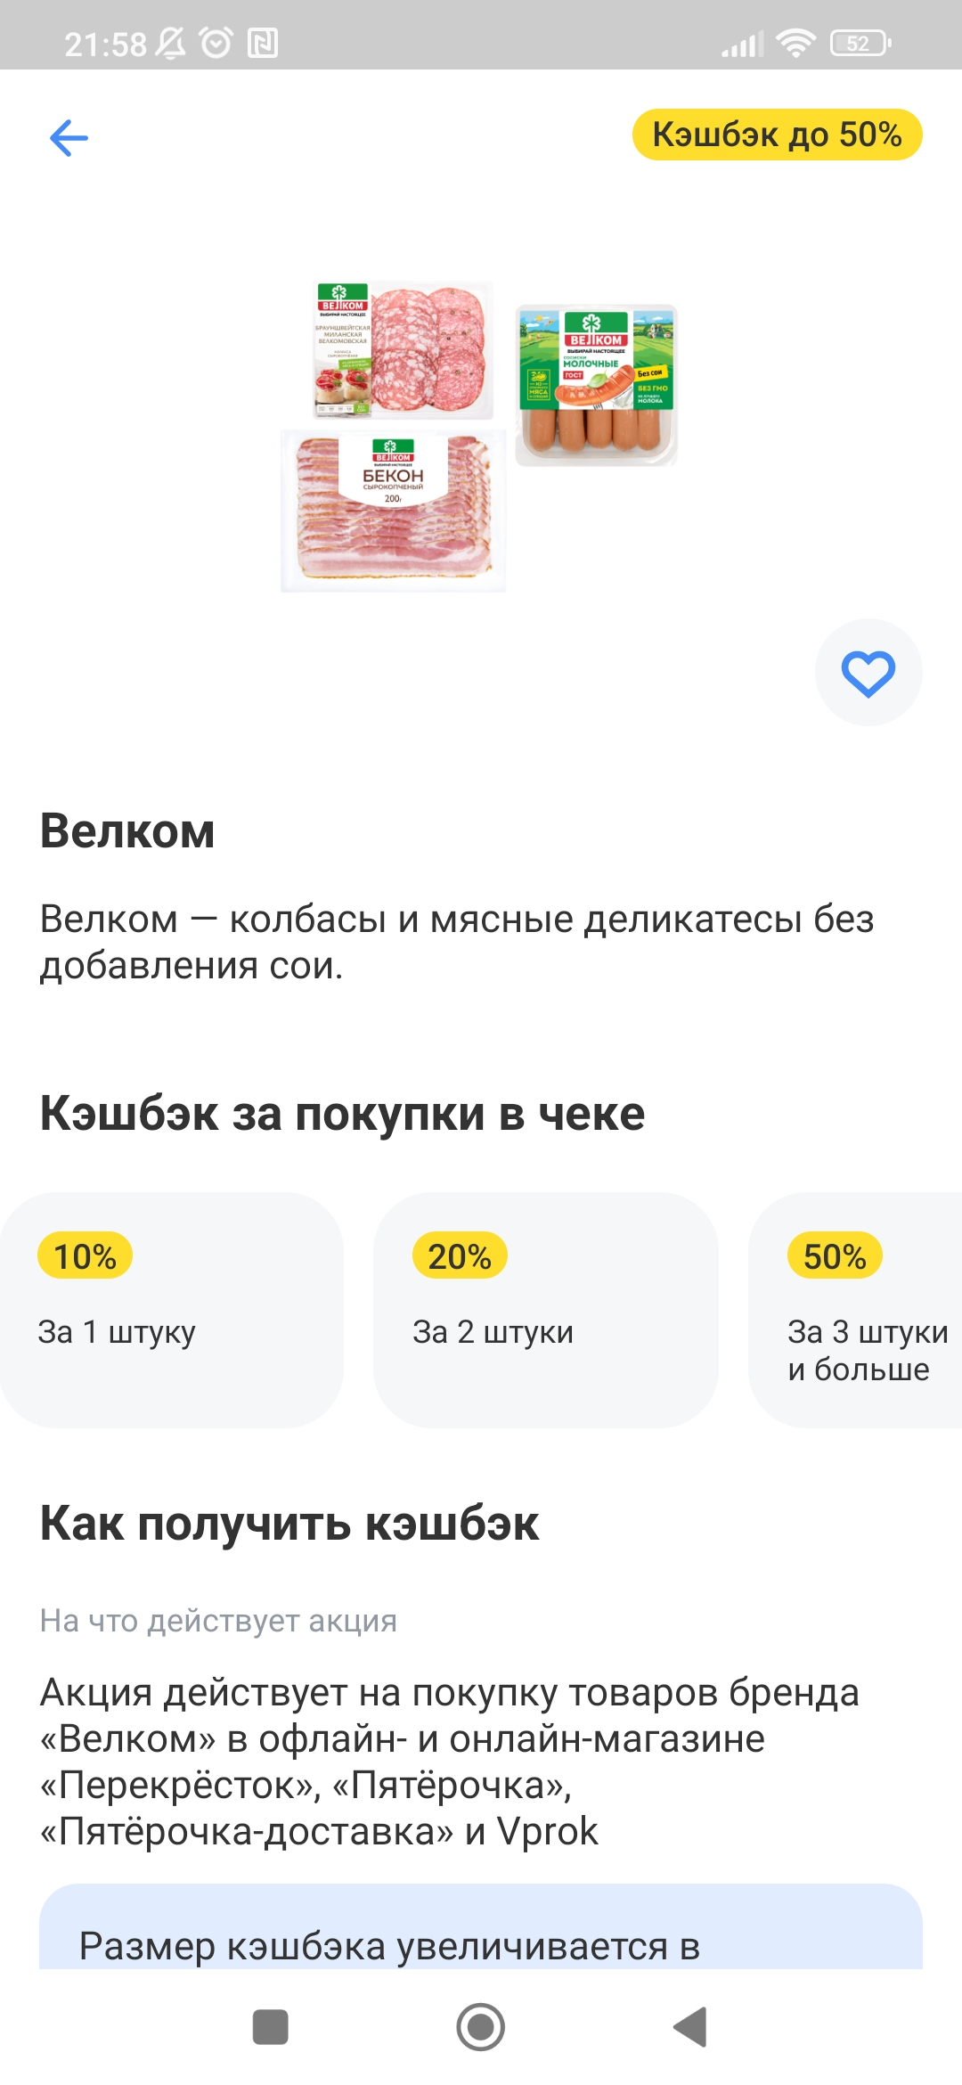The height and width of the screenshot is (2085, 962).
Task: Go back using the blue arrow
Action: point(69,138)
